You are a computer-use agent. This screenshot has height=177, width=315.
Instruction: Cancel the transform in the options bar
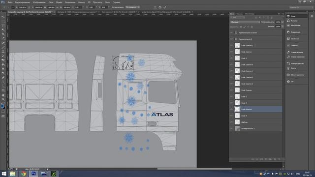[160, 7]
